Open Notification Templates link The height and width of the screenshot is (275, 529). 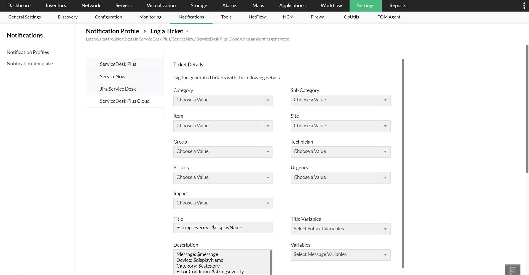click(x=31, y=64)
